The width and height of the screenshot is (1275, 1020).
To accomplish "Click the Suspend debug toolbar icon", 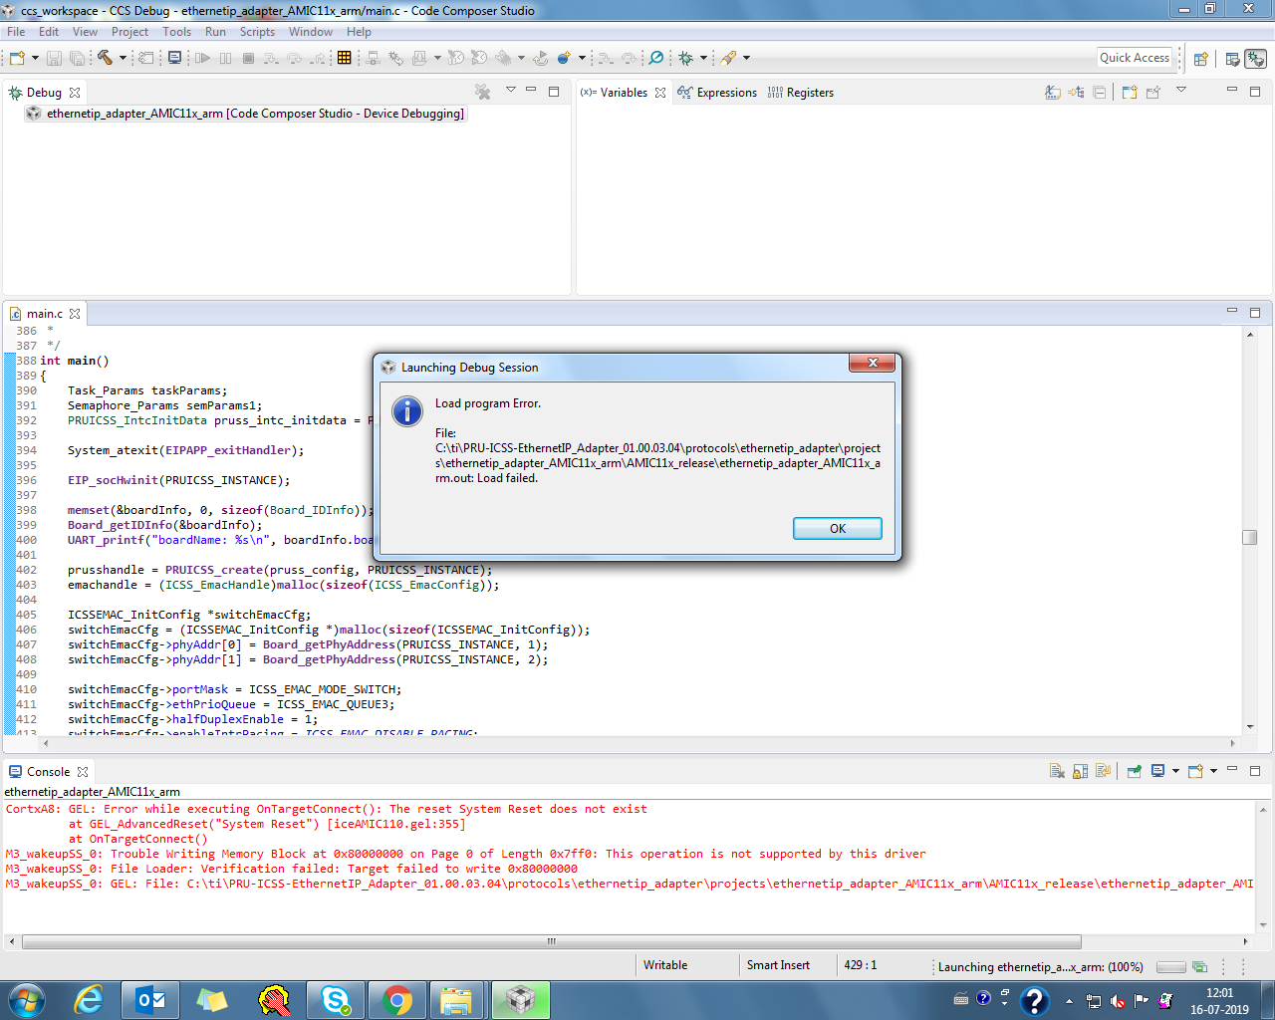I will 226,58.
